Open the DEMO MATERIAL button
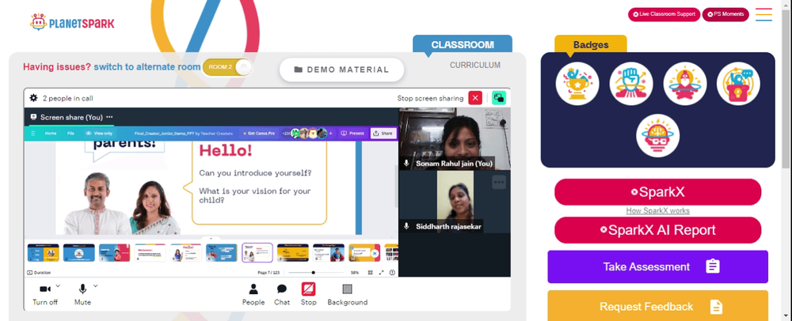The image size is (792, 321). 342,70
